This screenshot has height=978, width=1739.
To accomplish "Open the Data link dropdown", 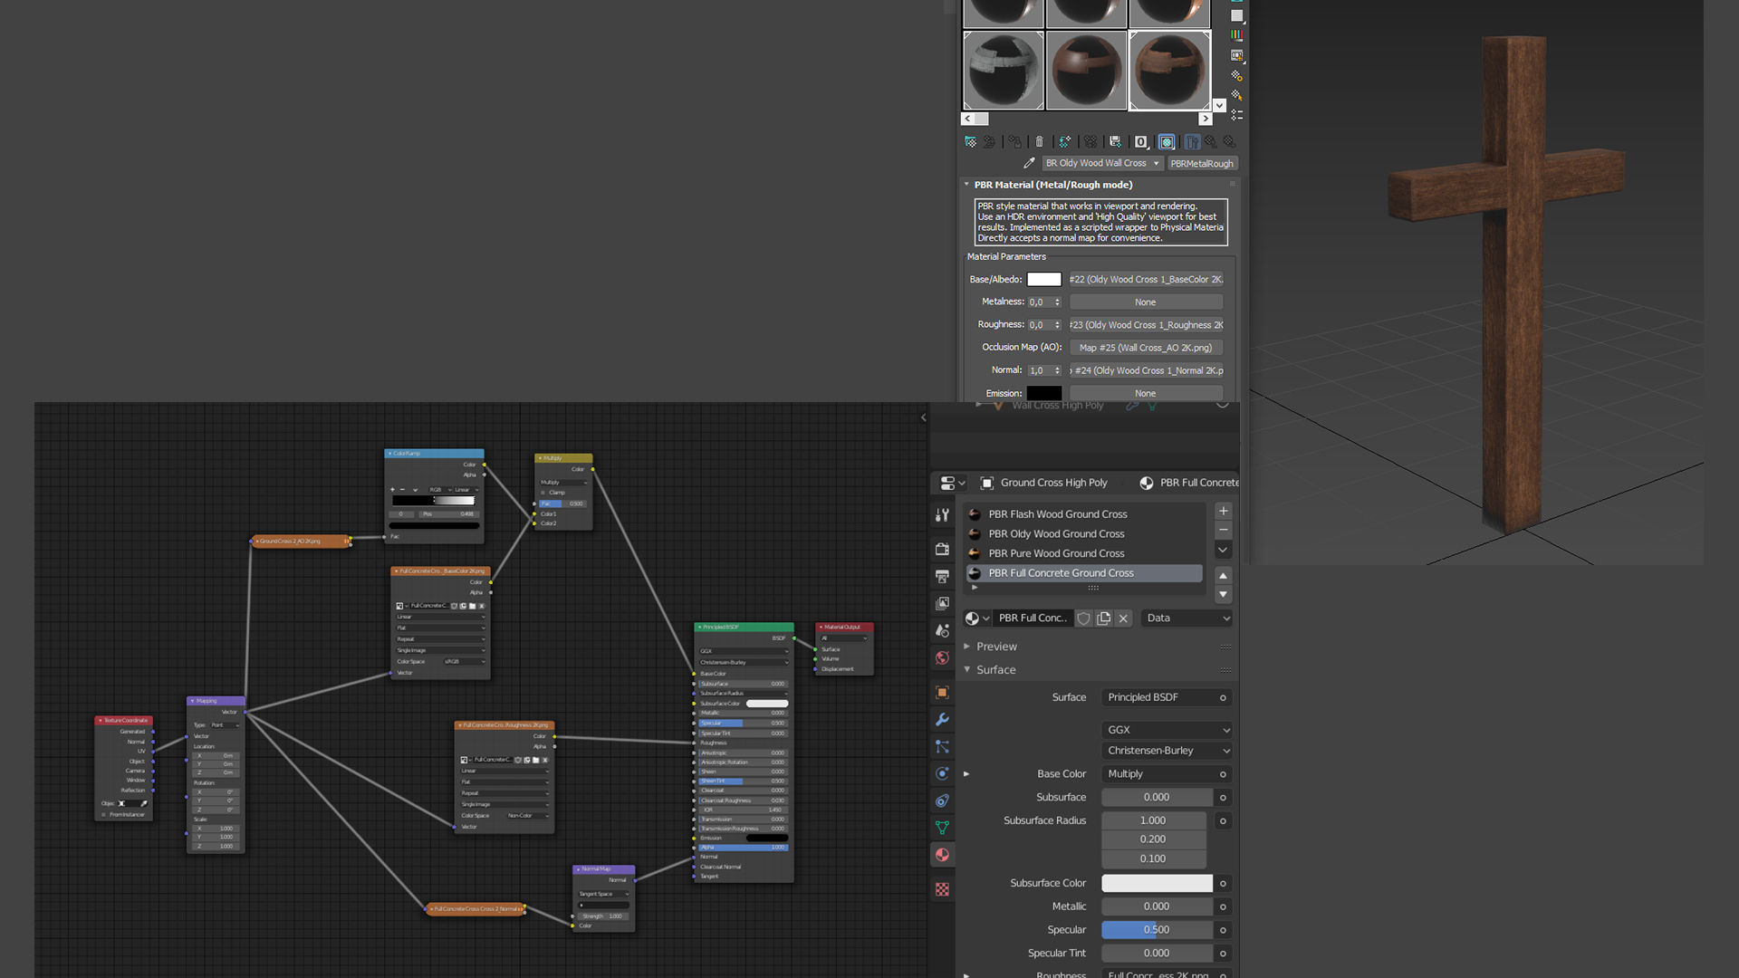I will click(1187, 618).
